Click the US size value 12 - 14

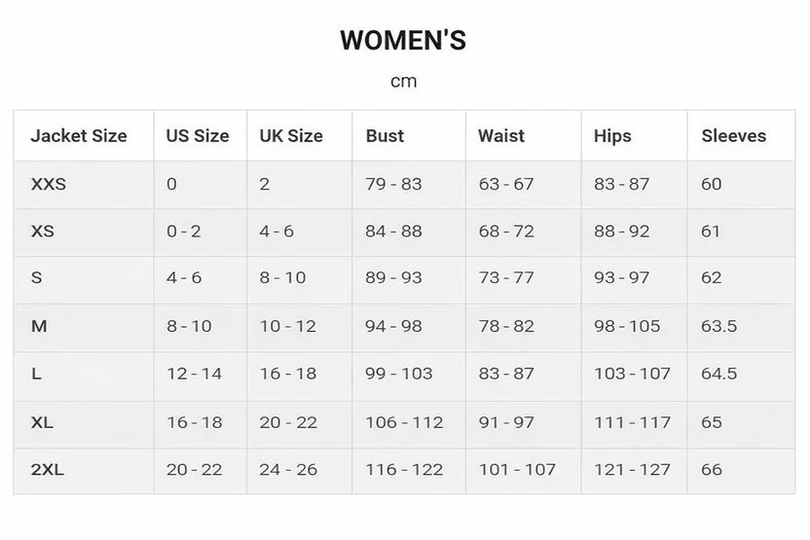(194, 375)
